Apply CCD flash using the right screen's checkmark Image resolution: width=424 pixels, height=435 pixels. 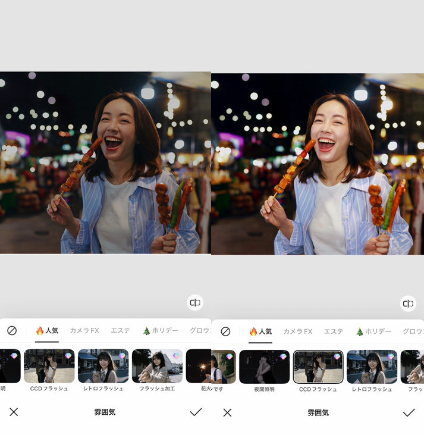coord(409,412)
